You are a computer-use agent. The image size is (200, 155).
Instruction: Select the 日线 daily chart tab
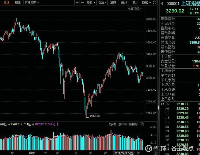point(6,2)
